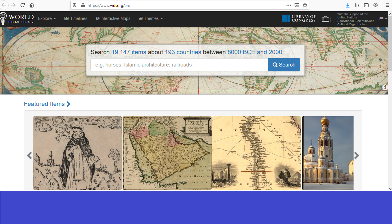Follow the 19,147 items link
392x224 pixels.
click(129, 52)
